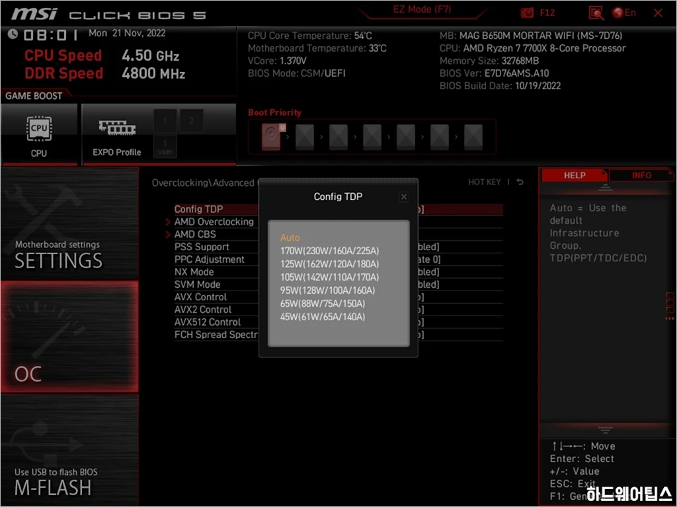
Task: Select EXPO profile 2
Action: 191,120
